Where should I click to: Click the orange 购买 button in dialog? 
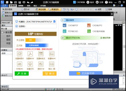pos(50,74)
